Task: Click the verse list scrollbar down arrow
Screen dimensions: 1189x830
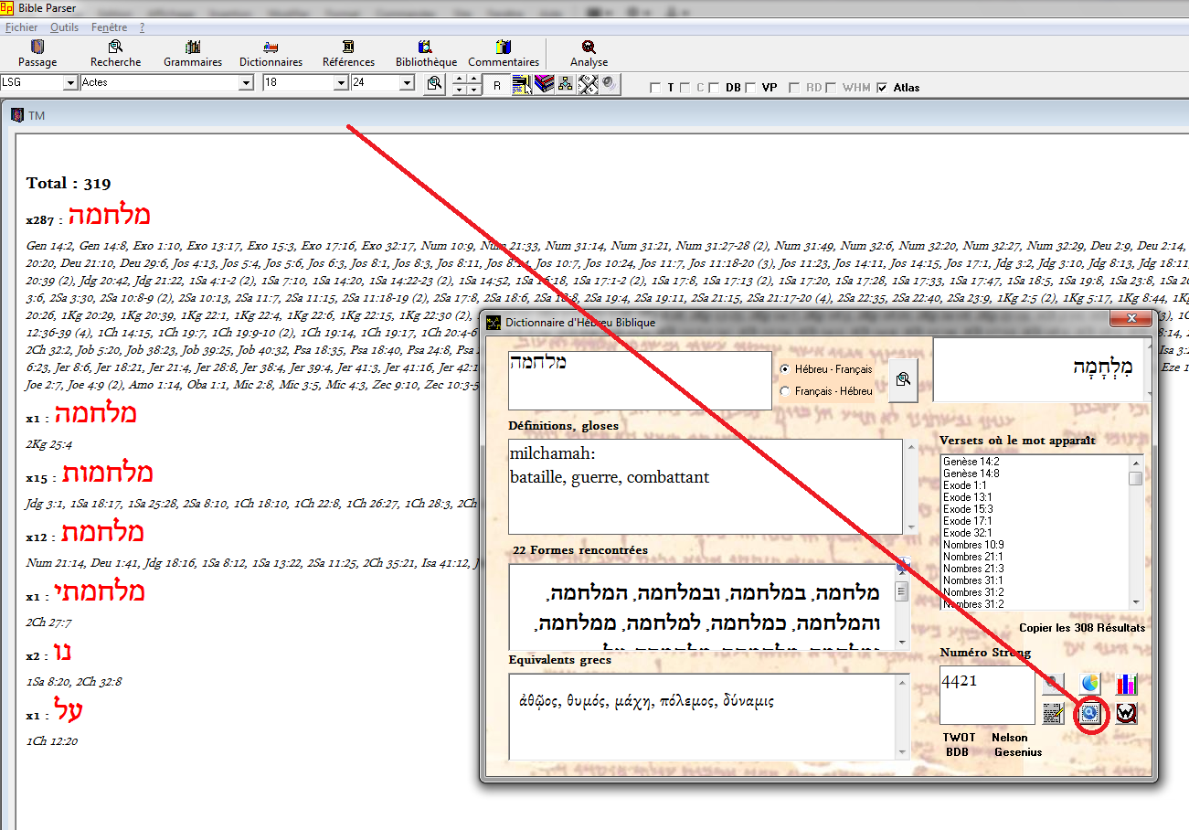Action: (1136, 601)
